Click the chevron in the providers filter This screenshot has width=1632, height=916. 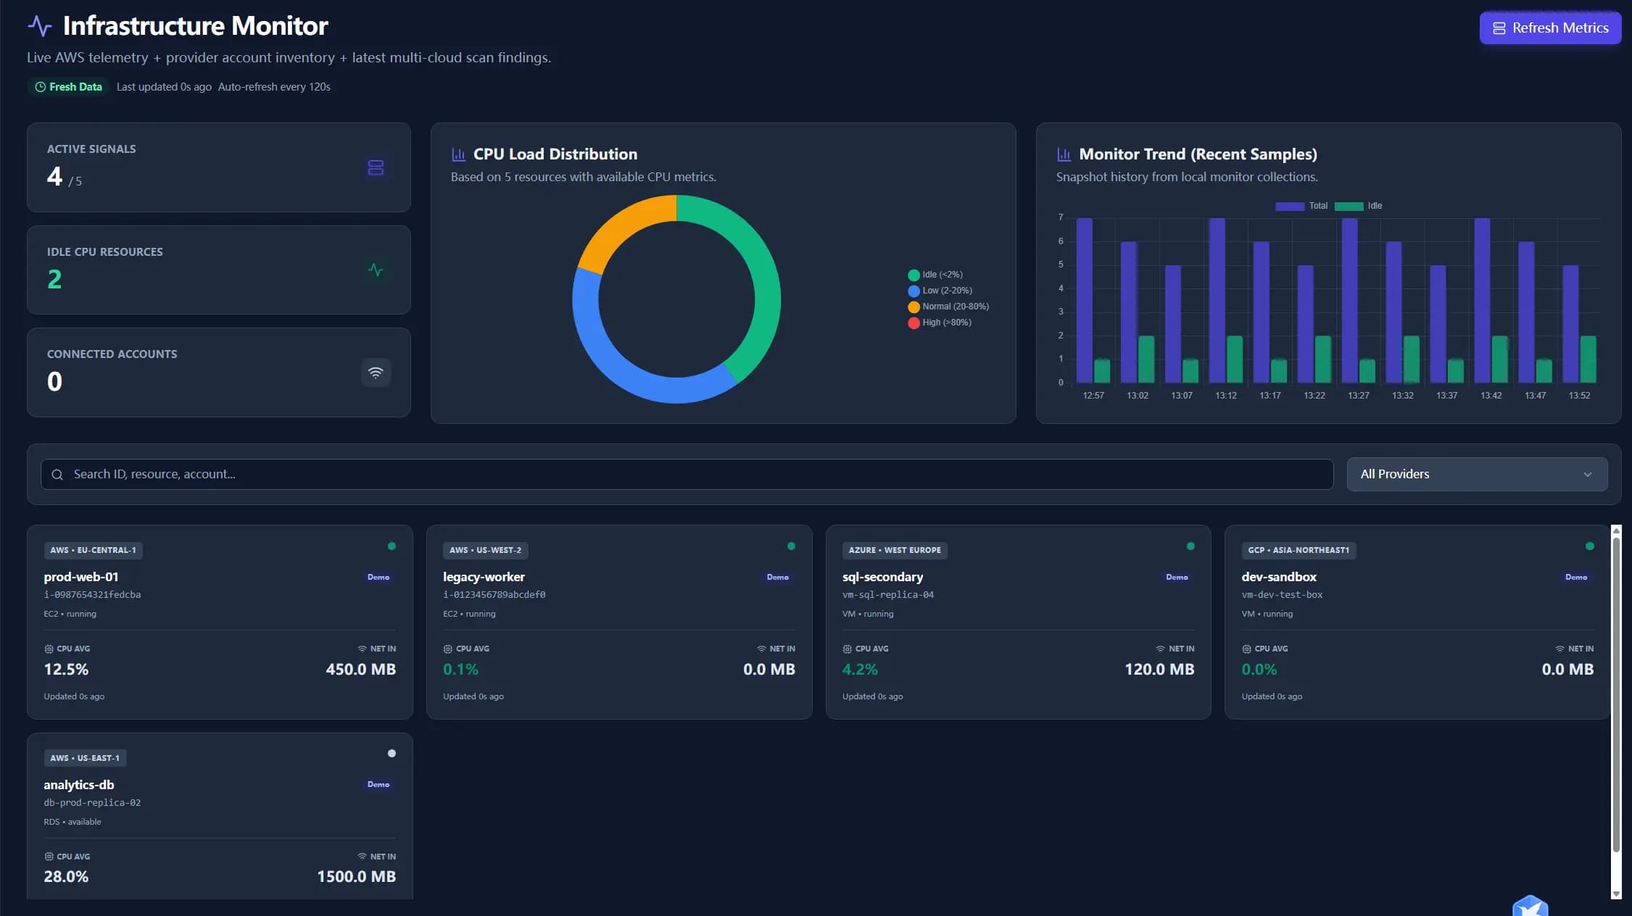tap(1587, 475)
